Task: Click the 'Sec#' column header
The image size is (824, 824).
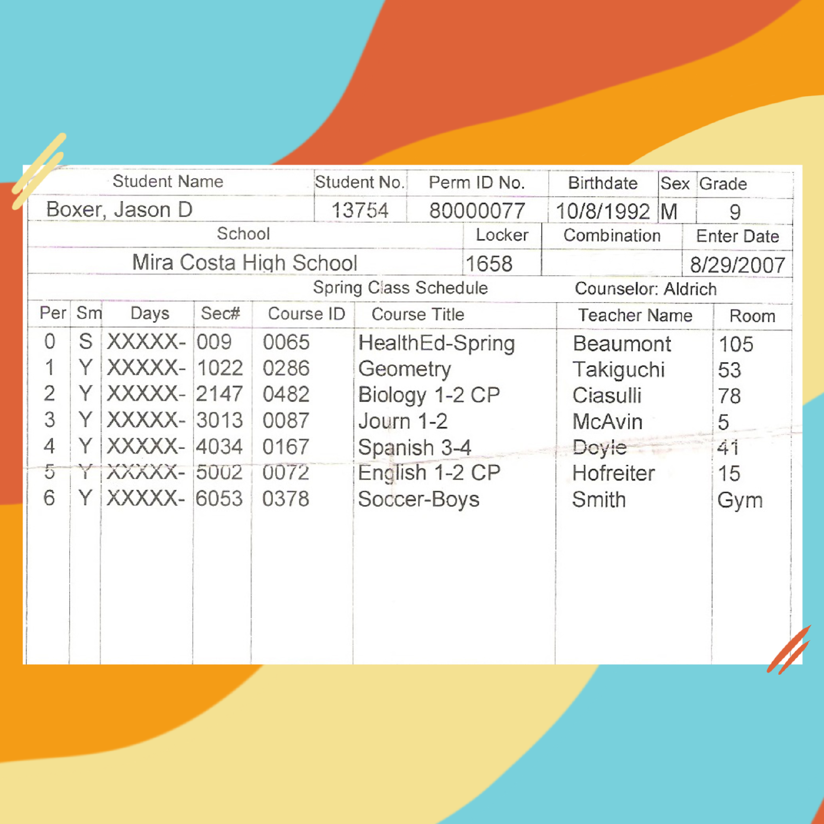Action: pos(220,313)
